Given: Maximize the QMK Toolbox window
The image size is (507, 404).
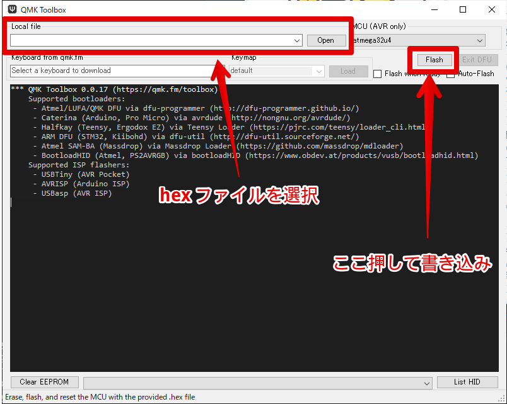Looking at the screenshot, I should [463, 9].
